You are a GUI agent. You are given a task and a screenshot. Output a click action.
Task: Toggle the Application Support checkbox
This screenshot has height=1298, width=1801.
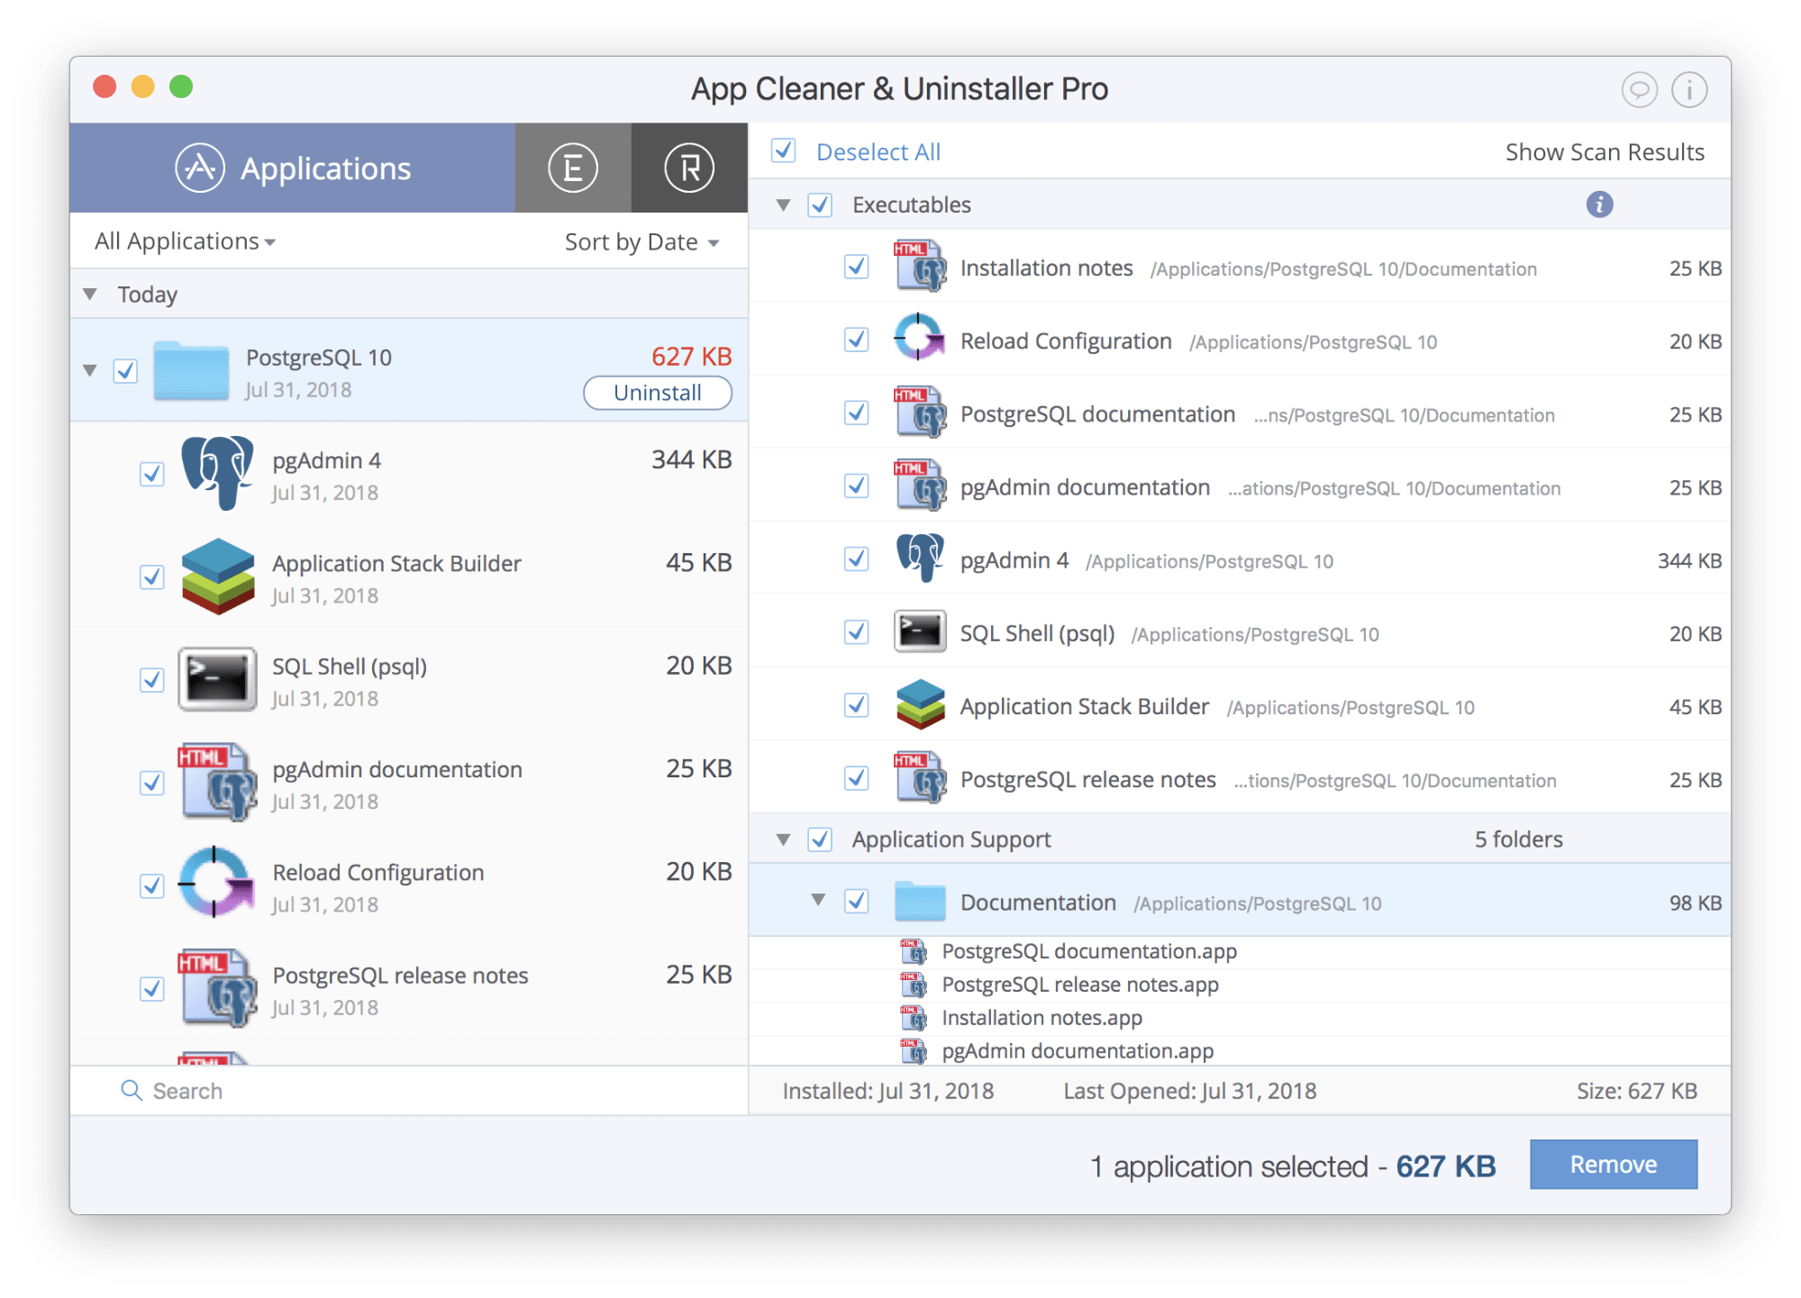click(821, 839)
